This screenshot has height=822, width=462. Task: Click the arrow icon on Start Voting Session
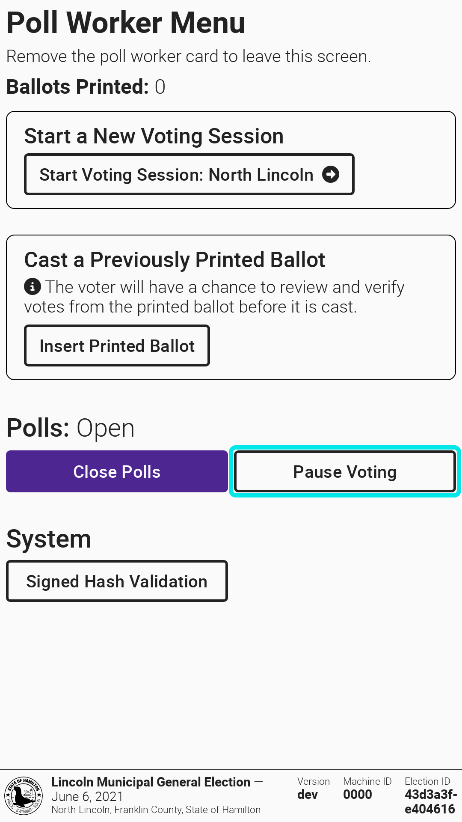point(330,174)
